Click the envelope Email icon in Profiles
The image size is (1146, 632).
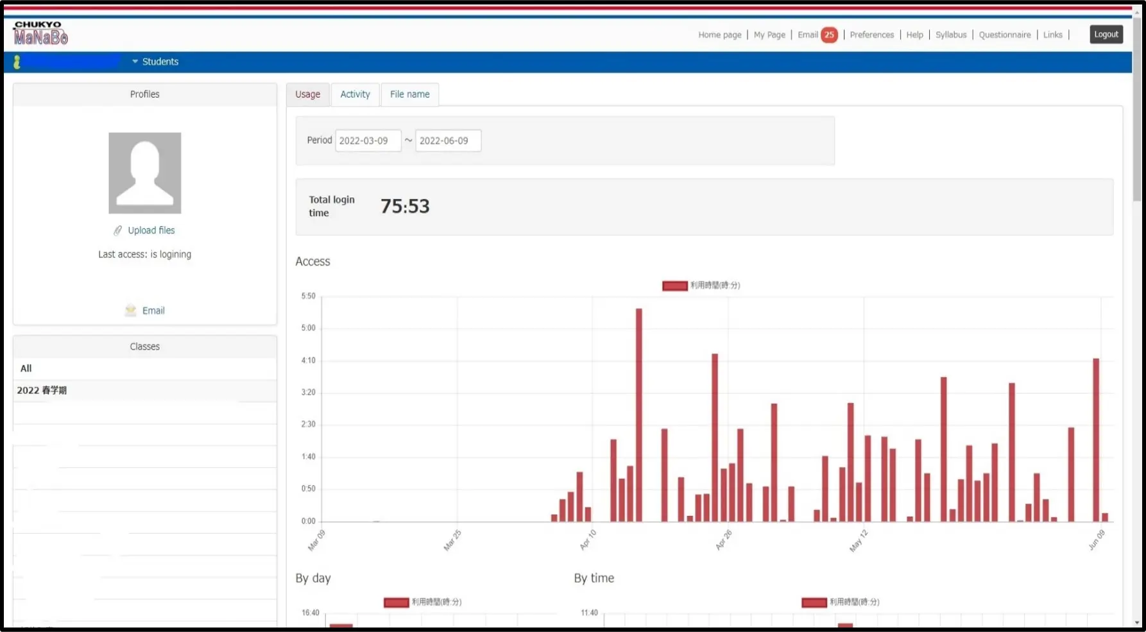(131, 311)
